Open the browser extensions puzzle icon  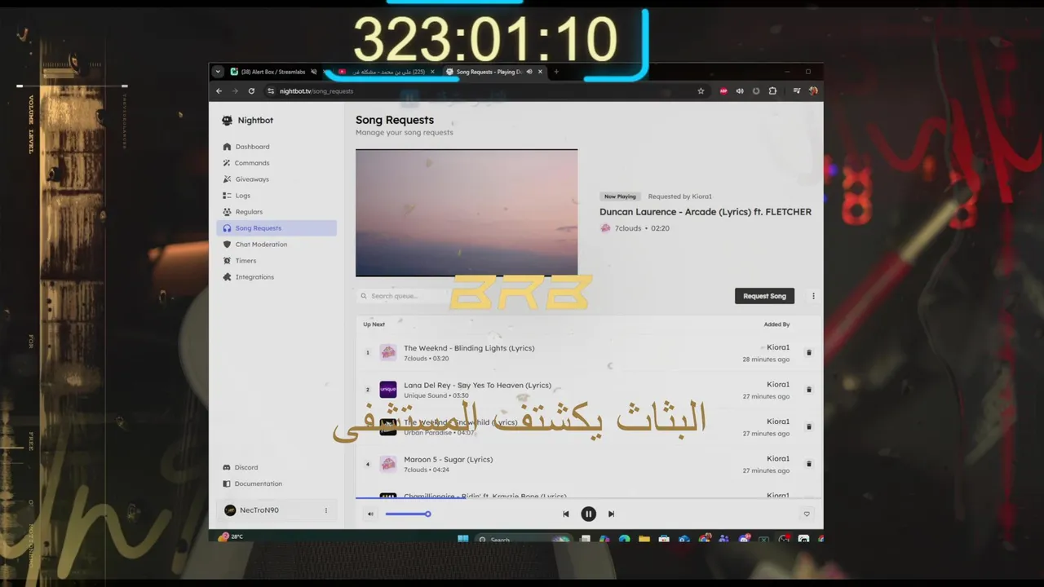pyautogui.click(x=772, y=91)
